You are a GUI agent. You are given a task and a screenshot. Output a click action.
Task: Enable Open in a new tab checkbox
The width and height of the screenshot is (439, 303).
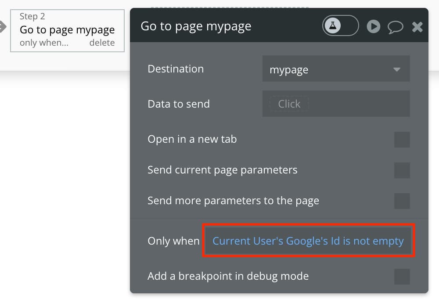click(x=402, y=140)
